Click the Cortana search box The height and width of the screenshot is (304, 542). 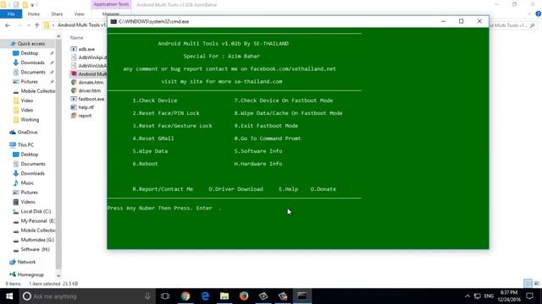[86, 296]
